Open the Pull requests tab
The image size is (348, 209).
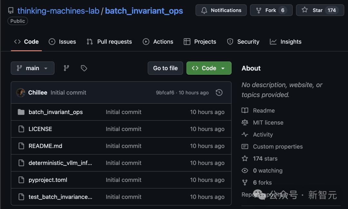[109, 42]
